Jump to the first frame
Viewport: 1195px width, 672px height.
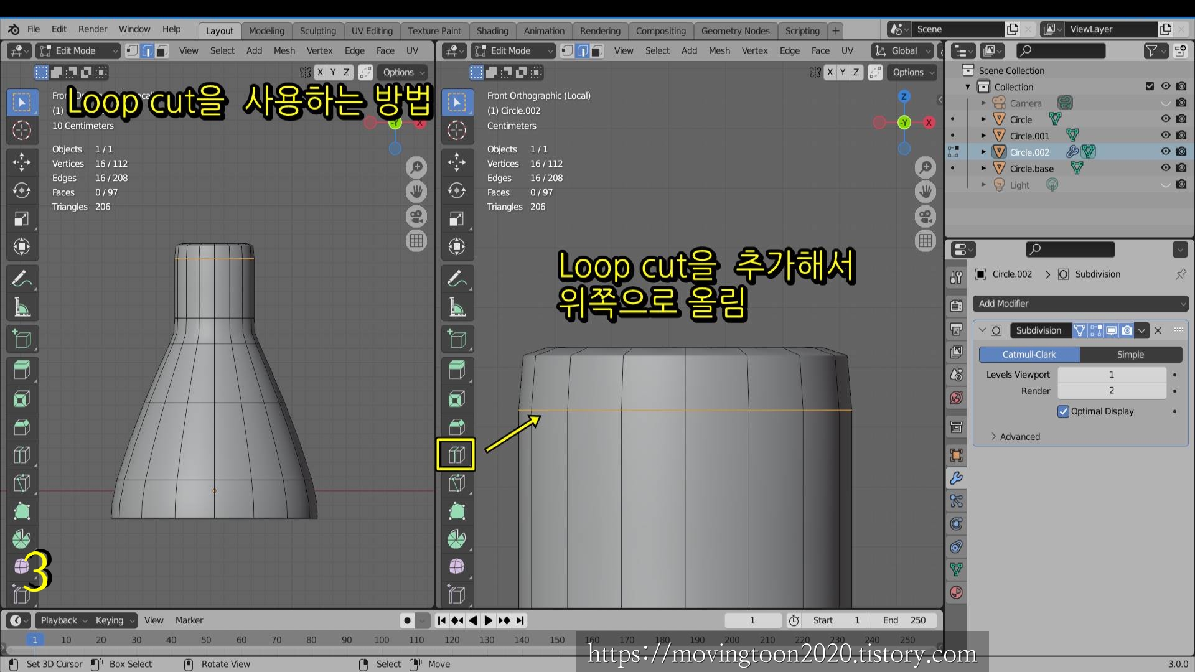pyautogui.click(x=441, y=620)
